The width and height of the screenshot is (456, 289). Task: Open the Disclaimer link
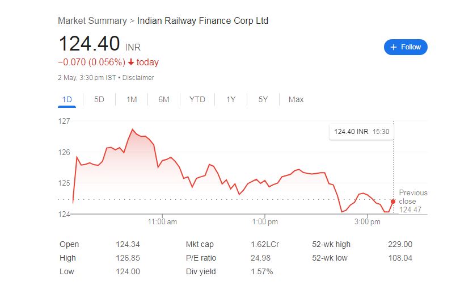coord(138,78)
